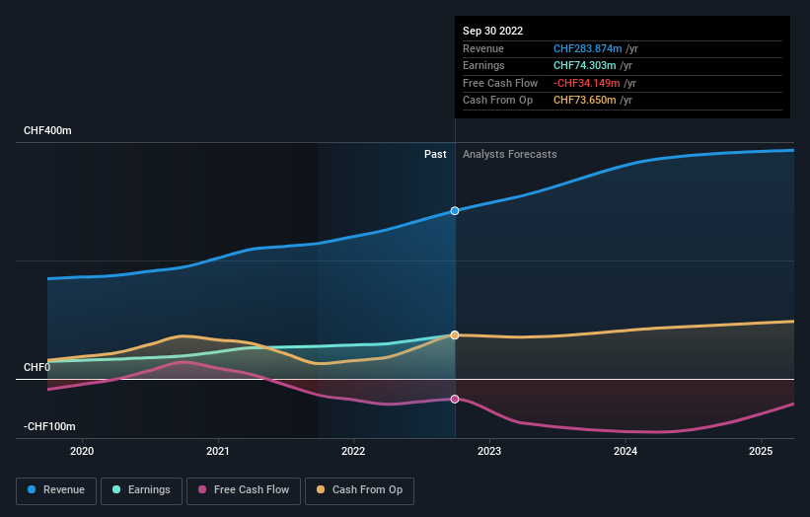Click the 2021 x-axis label
The height and width of the screenshot is (517, 810).
[218, 451]
